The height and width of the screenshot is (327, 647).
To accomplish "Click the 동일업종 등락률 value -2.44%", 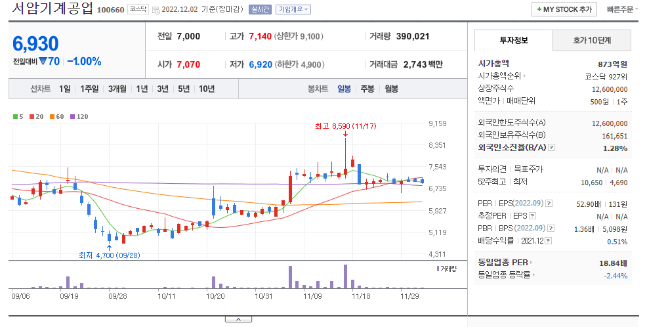I will (616, 275).
